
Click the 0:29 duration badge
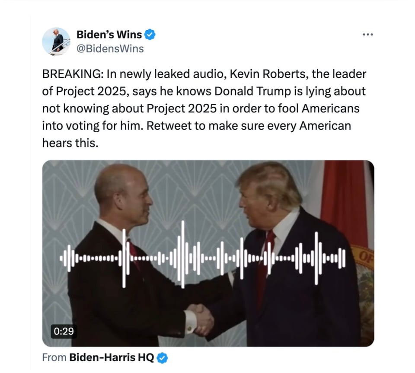coord(64,331)
